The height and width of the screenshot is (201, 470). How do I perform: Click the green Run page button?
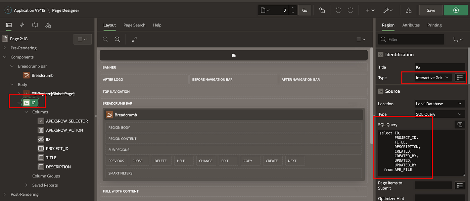point(456,10)
